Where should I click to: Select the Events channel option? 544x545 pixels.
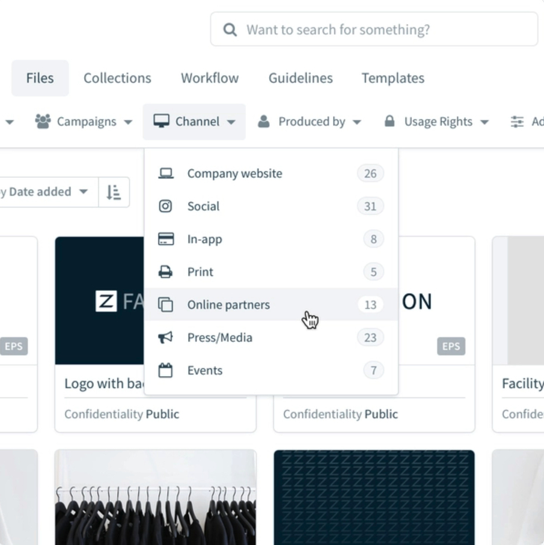[x=271, y=370]
